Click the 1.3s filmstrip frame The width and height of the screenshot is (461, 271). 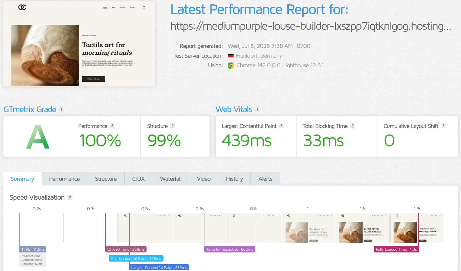tap(417, 228)
